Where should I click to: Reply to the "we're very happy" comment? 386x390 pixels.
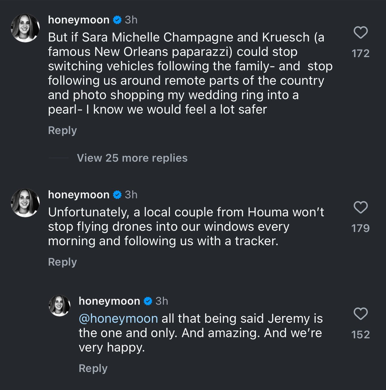93,368
